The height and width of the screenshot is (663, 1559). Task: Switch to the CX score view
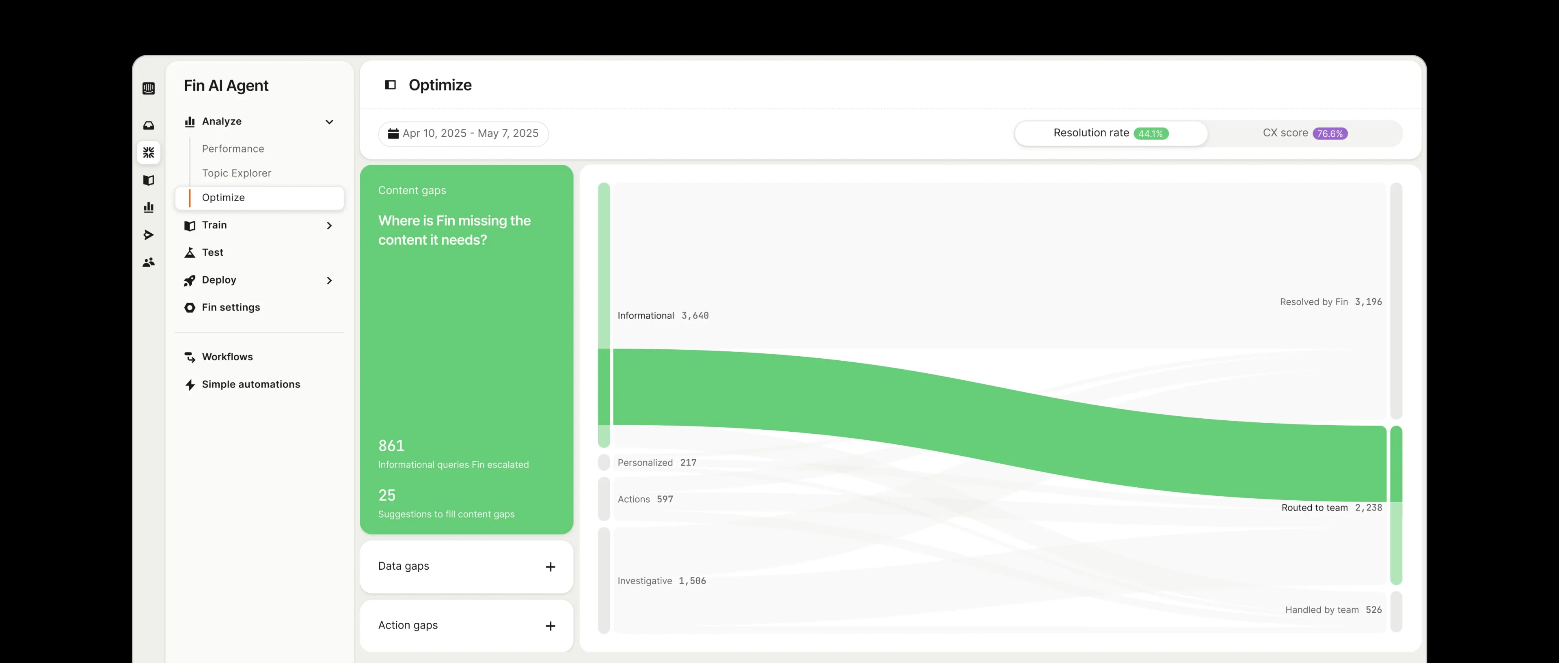(1305, 133)
